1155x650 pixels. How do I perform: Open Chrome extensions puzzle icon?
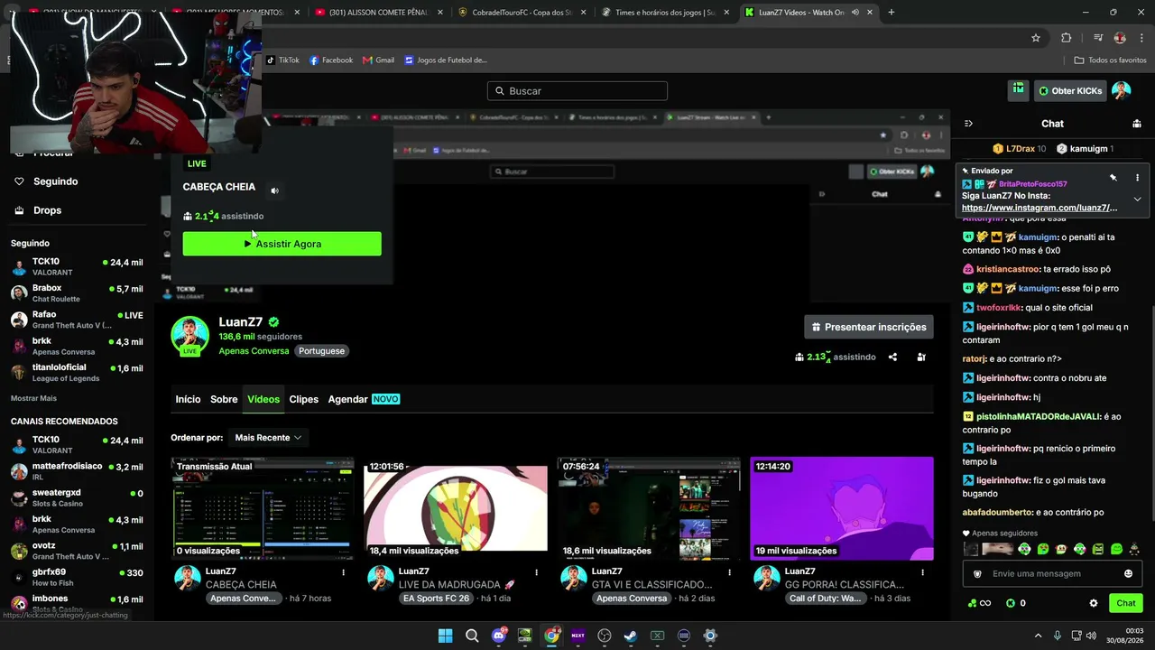[1067, 38]
